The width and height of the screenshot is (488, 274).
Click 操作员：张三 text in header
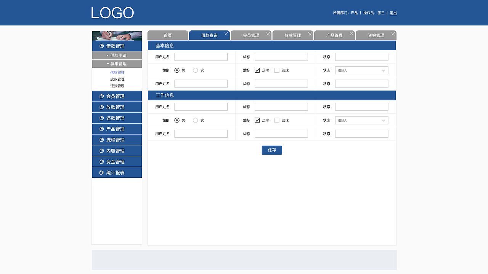point(374,13)
